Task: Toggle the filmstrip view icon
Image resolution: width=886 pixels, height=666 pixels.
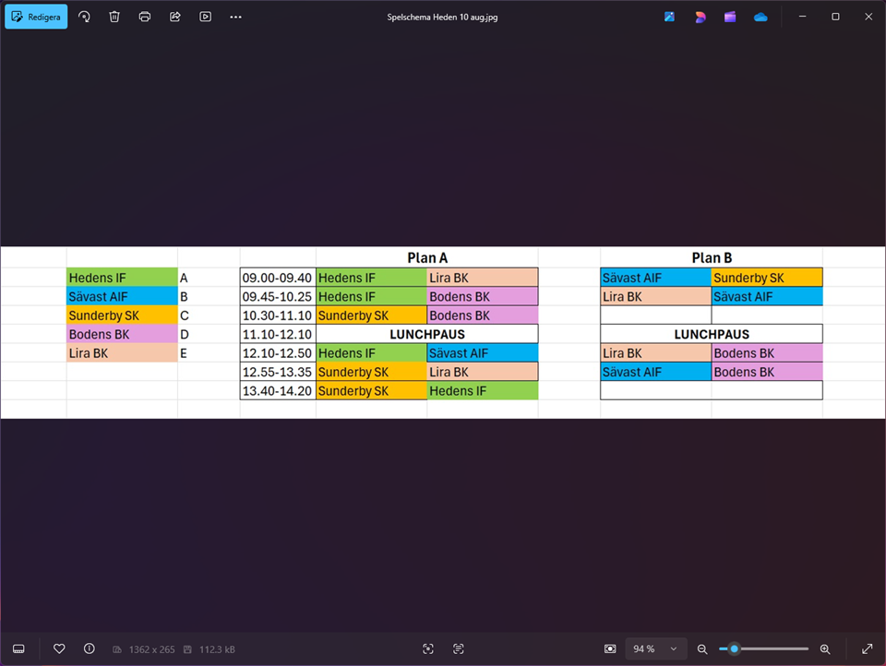Action: [x=18, y=648]
